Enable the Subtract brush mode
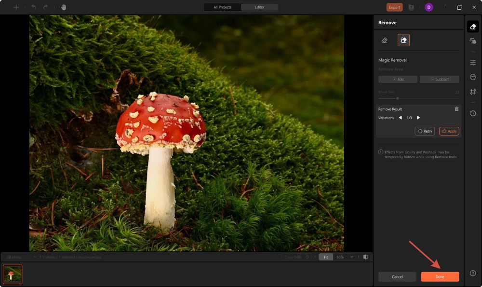Screen dimensions: 482x287 click(x=439, y=79)
